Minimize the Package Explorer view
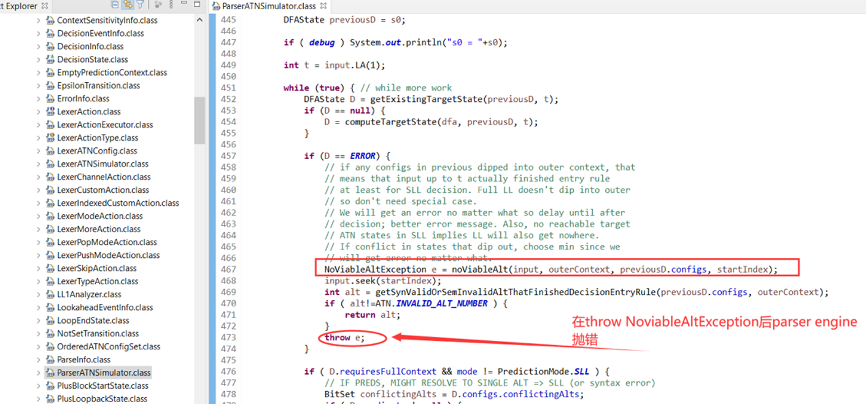Image resolution: width=866 pixels, height=404 pixels. point(184,4)
